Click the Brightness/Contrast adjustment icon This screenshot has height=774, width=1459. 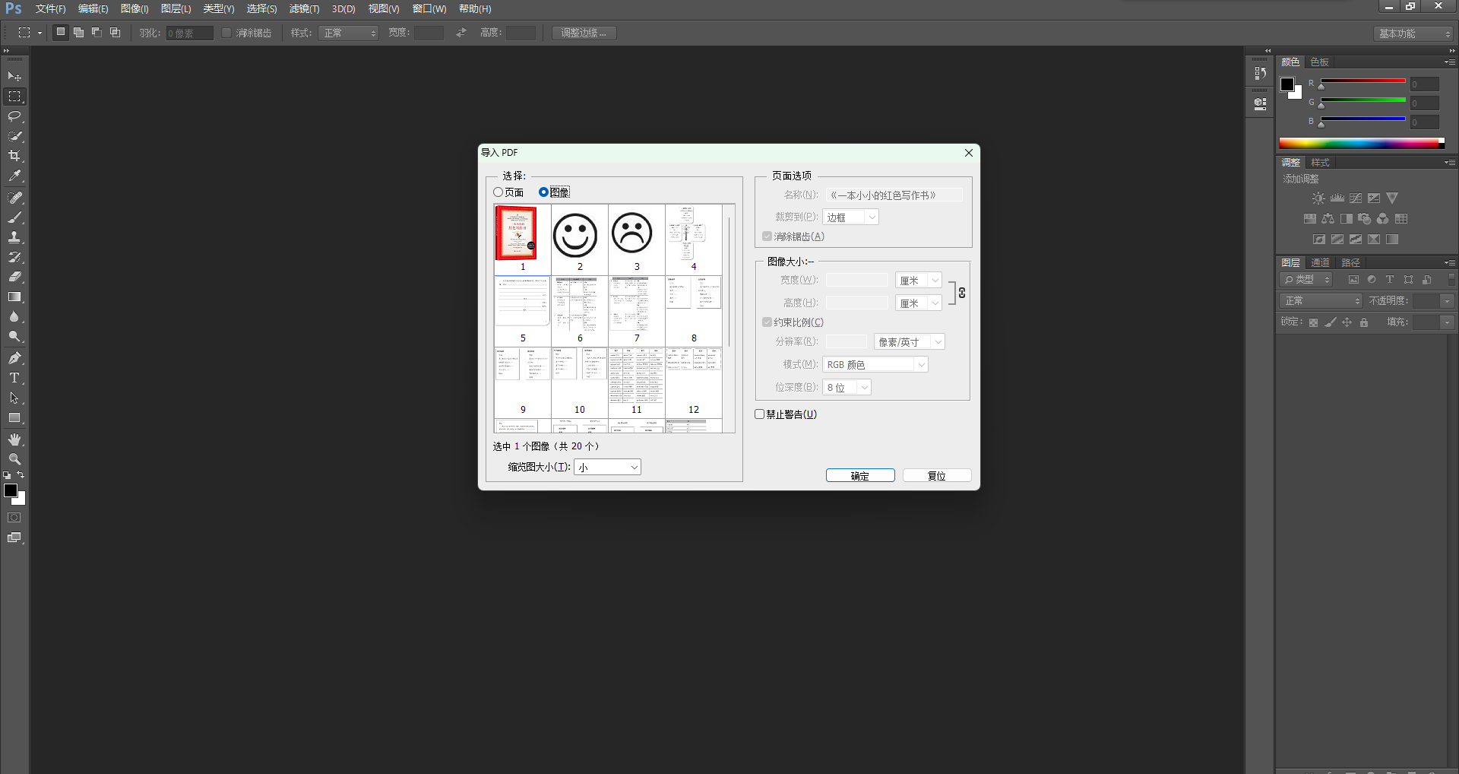[1318, 198]
